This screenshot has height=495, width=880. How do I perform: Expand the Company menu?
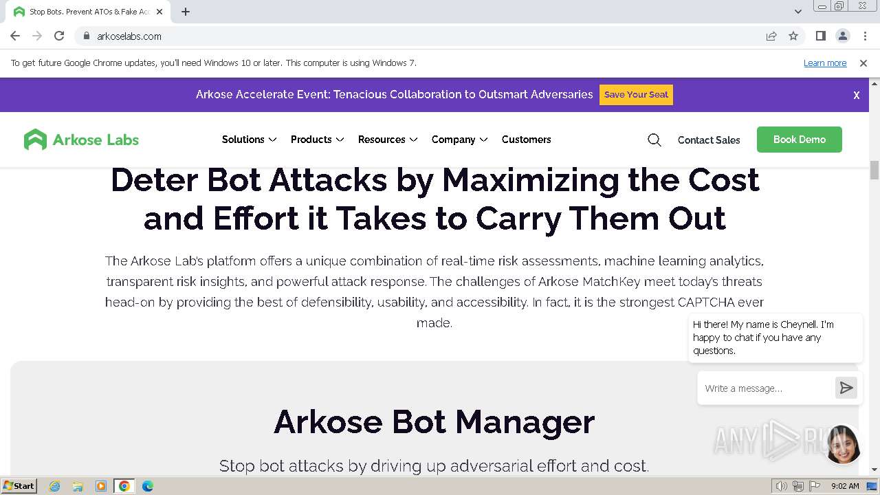(459, 139)
